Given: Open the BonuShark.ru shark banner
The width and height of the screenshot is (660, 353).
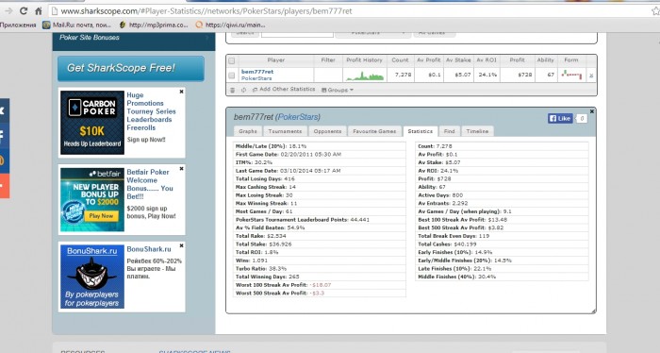Looking at the screenshot, I should (92, 277).
